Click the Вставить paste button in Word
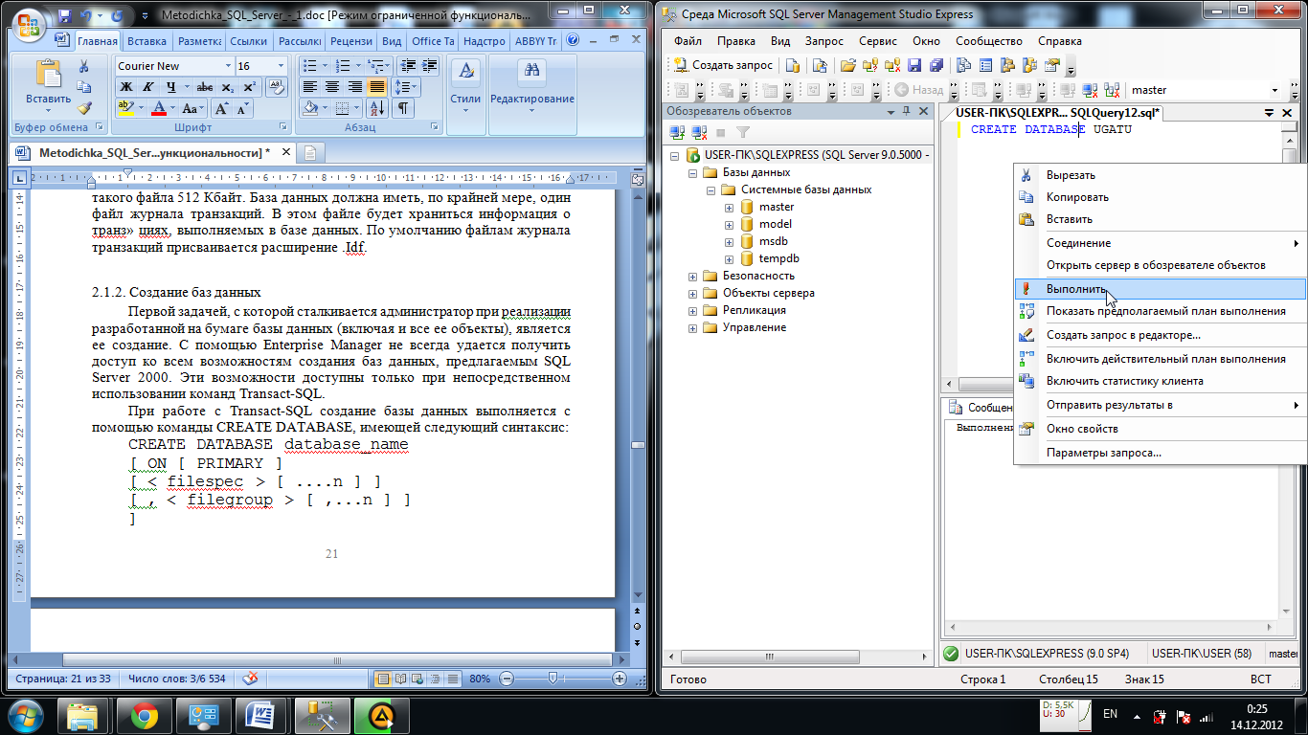The width and height of the screenshot is (1308, 735). coord(48,85)
